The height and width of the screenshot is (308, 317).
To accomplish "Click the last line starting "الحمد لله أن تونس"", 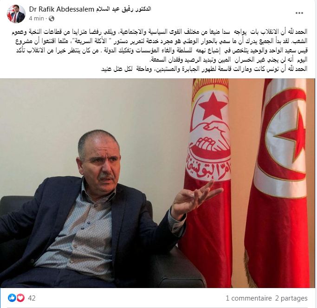I will pos(204,69).
